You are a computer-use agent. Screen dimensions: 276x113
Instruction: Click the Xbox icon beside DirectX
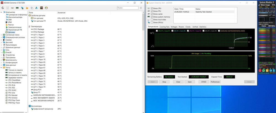point(4,52)
